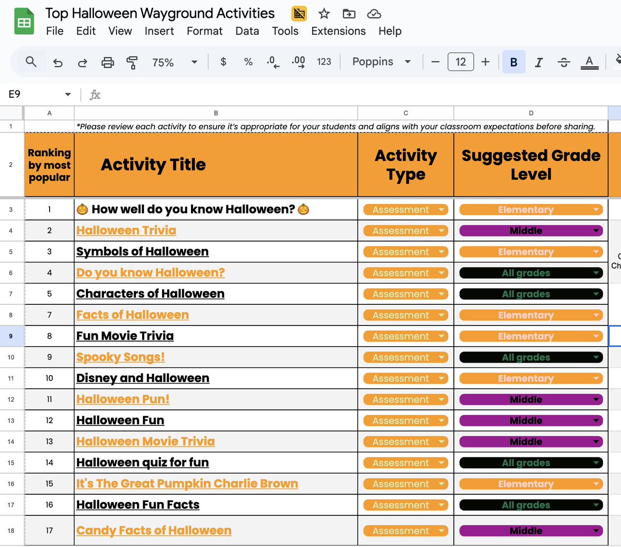
Task: Open the text color picker
Action: pyautogui.click(x=589, y=63)
